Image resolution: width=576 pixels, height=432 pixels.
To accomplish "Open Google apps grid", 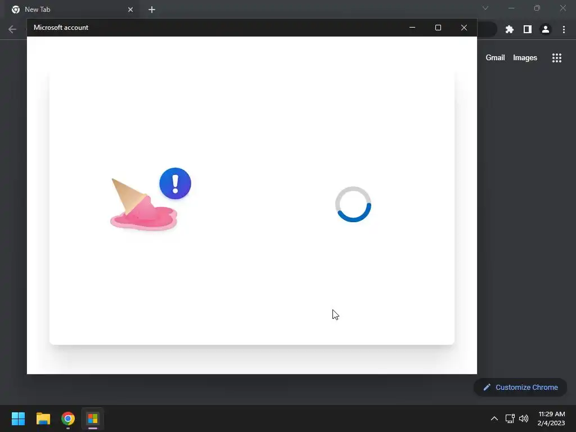I will [x=556, y=58].
